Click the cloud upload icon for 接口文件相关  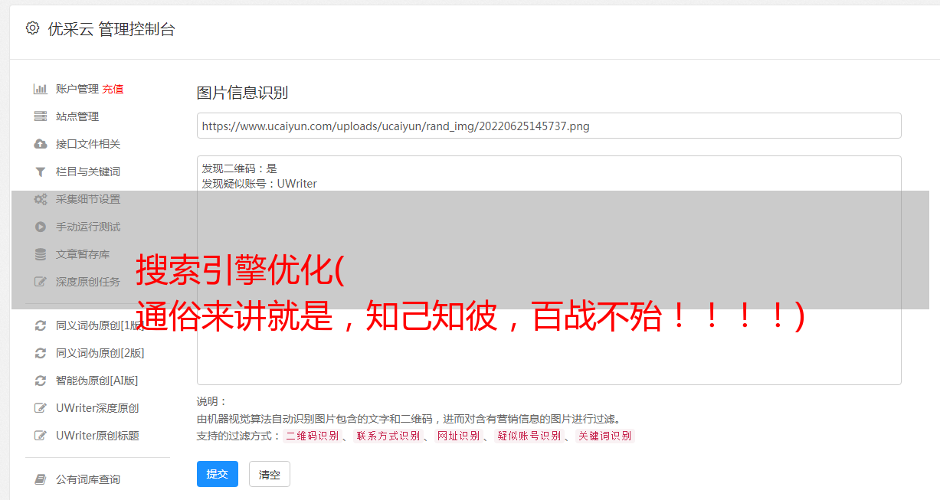pyautogui.click(x=41, y=144)
